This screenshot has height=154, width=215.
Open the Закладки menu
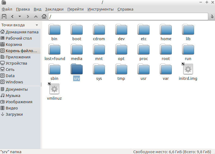[54, 9]
